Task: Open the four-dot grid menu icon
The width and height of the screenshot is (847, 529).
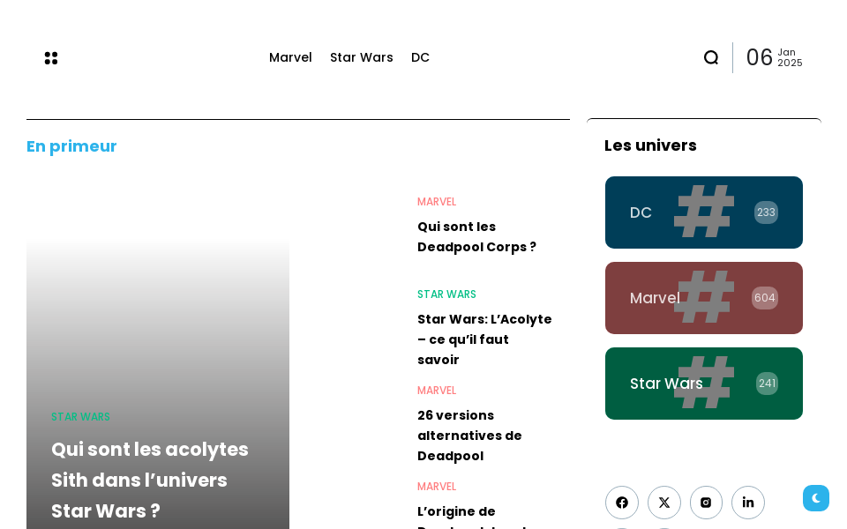Action: (x=51, y=58)
